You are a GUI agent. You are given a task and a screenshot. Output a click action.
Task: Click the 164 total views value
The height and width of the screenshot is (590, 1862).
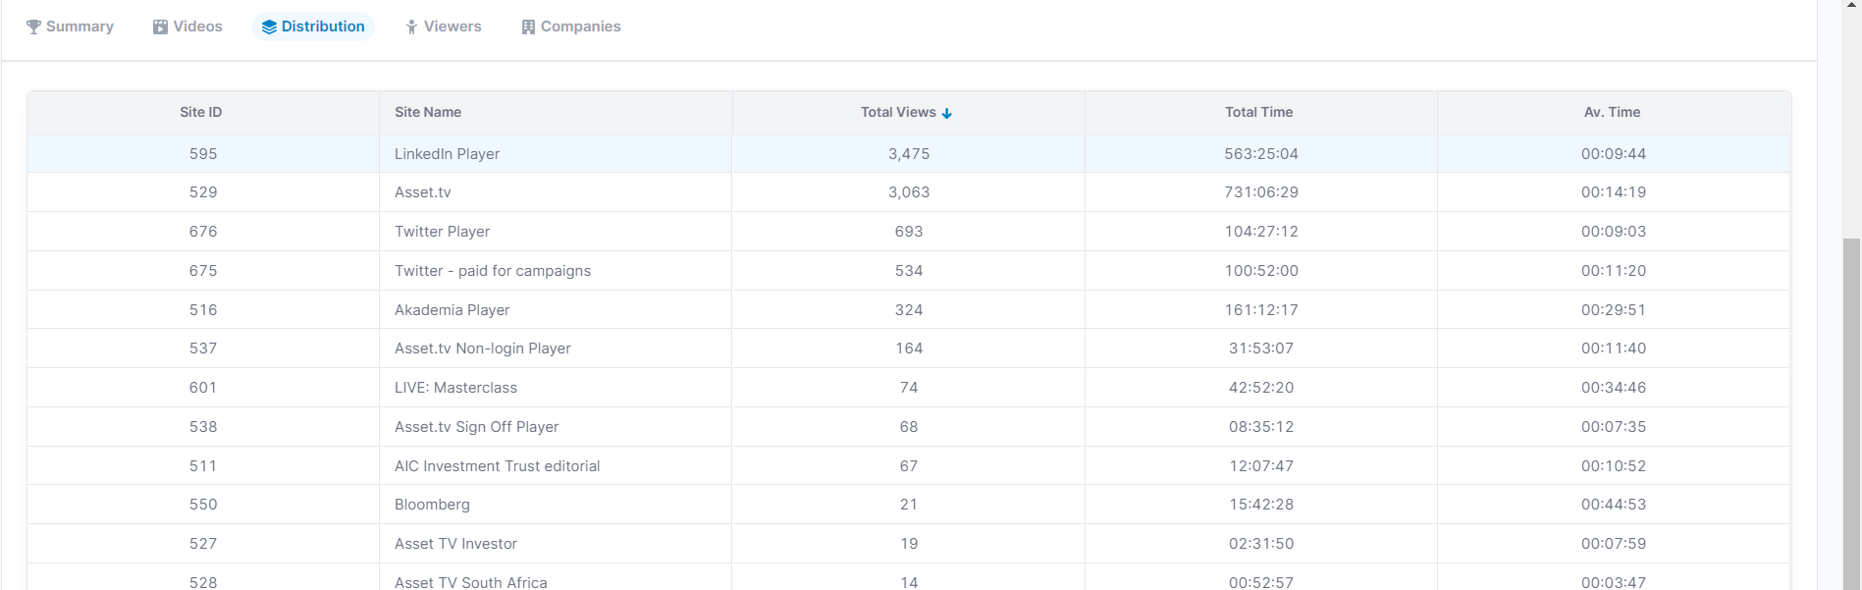909,349
